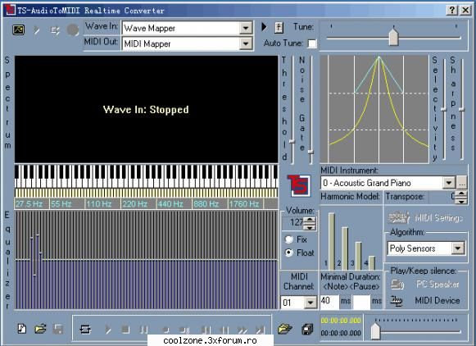Click the oscilloscope waveform icon at top left

(x=19, y=30)
